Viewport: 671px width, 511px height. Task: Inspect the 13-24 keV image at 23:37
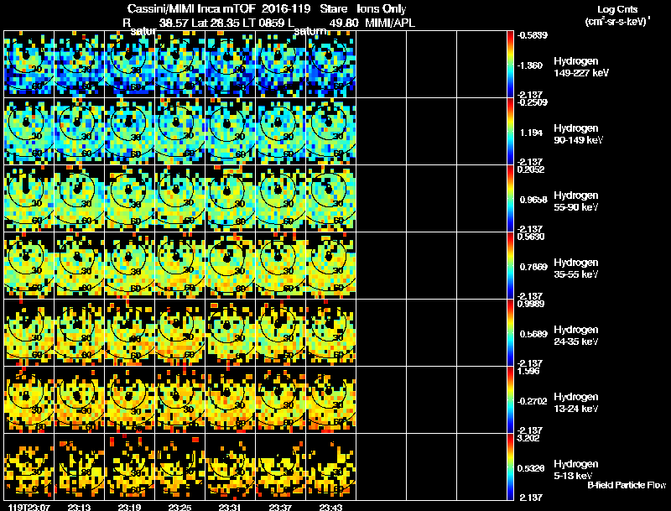pyautogui.click(x=281, y=400)
